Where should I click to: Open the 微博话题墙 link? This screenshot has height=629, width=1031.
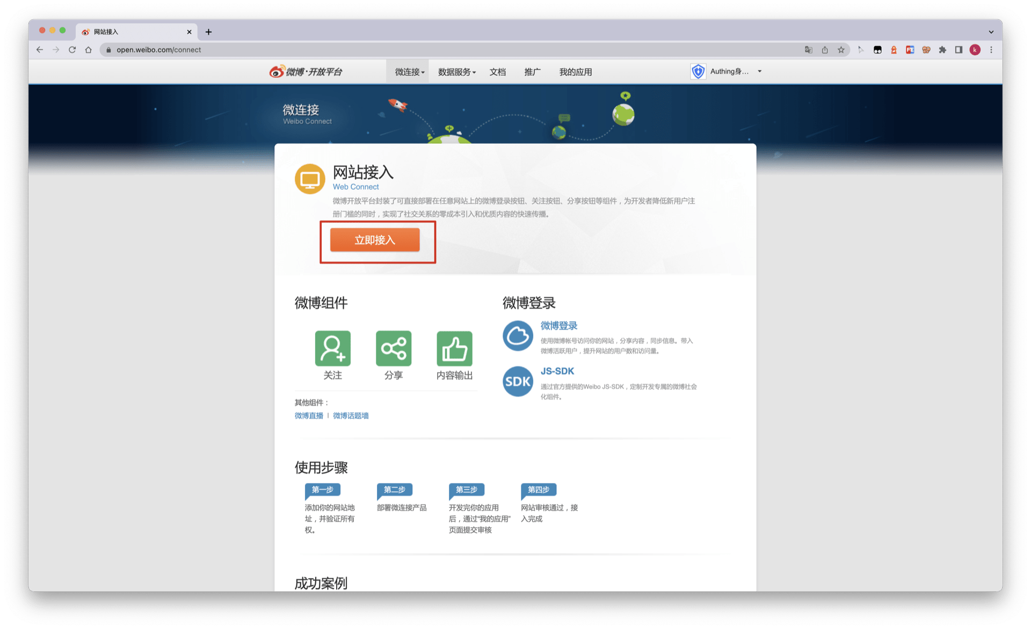pos(351,416)
